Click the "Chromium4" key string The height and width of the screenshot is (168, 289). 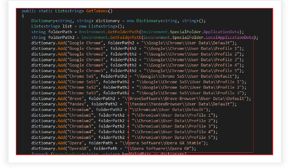(x=80, y=132)
